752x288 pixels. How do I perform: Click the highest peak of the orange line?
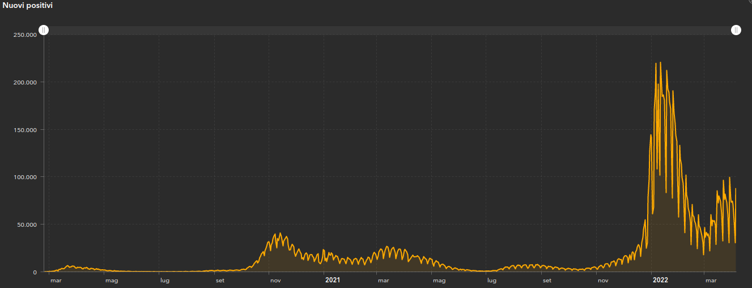(660, 63)
